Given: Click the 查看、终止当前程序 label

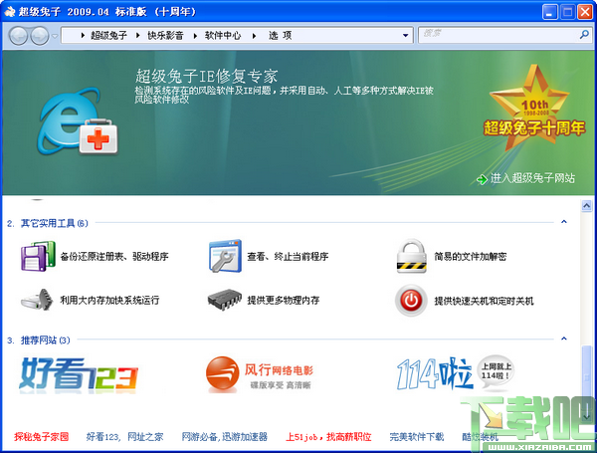Looking at the screenshot, I should pyautogui.click(x=288, y=257).
